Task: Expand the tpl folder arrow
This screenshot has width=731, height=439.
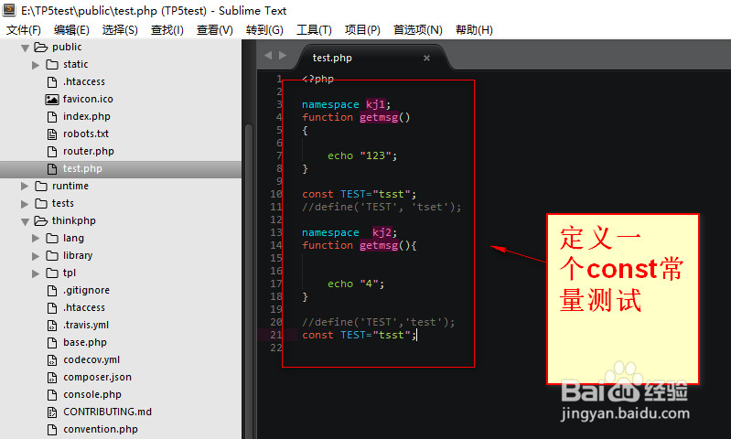Action: click(36, 273)
